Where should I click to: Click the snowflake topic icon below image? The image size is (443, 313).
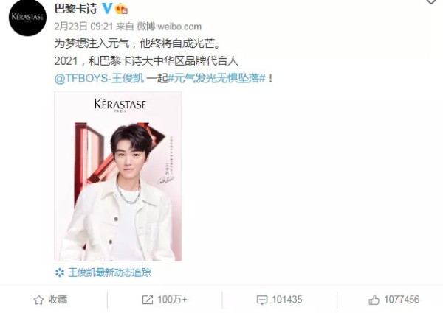pyautogui.click(x=60, y=272)
